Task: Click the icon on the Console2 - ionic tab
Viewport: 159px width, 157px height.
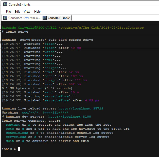Action: click(x=45, y=18)
